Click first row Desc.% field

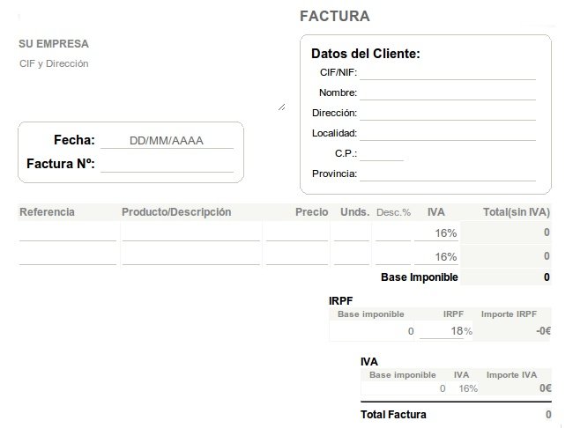pos(391,233)
